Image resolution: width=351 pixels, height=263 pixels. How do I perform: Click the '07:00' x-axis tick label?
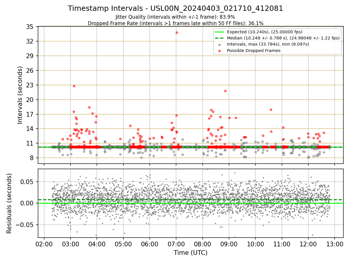click(176, 244)
